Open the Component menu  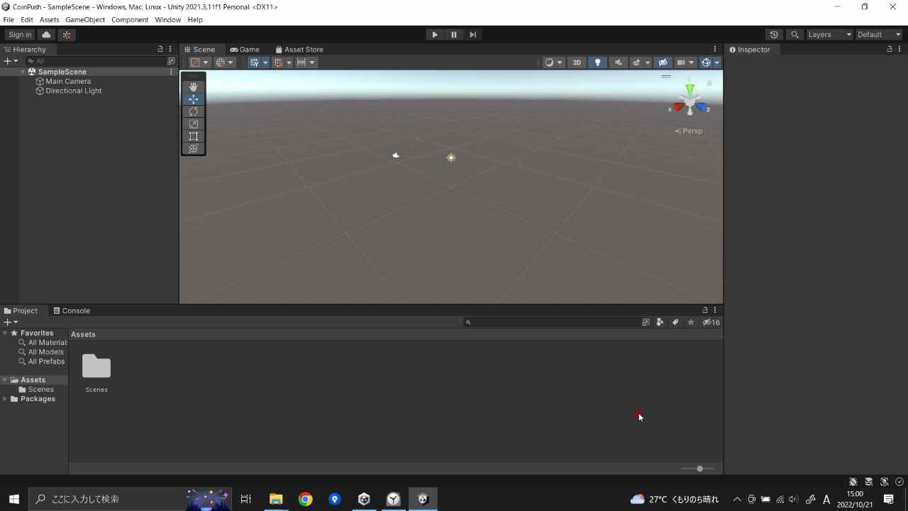point(130,20)
